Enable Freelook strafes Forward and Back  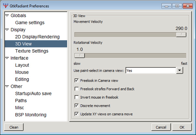point(76,89)
